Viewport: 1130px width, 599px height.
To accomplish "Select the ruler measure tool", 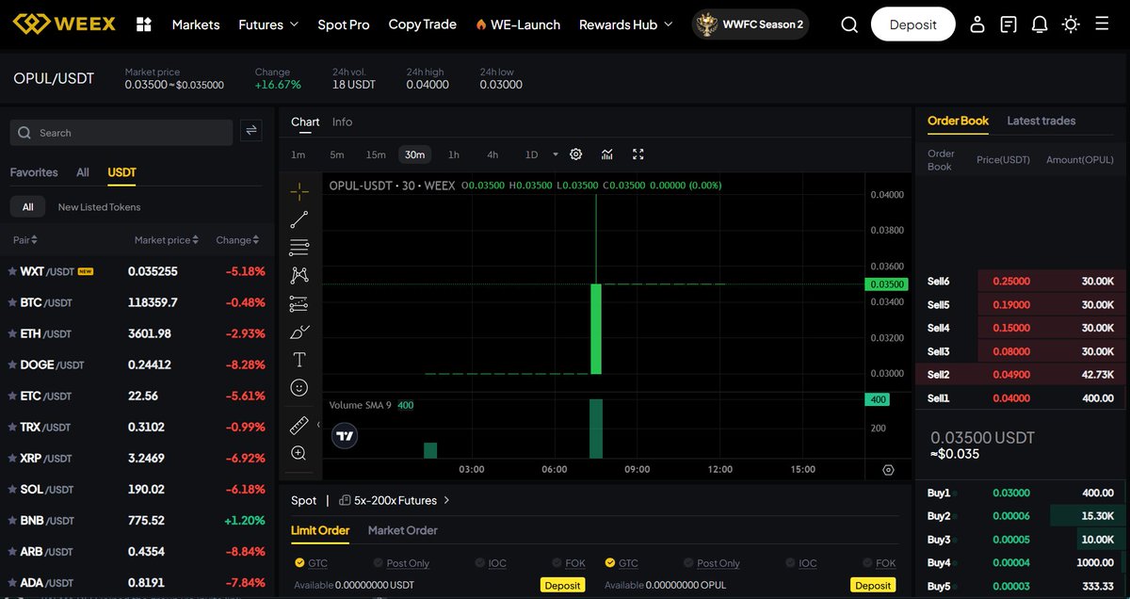I will tap(299, 425).
